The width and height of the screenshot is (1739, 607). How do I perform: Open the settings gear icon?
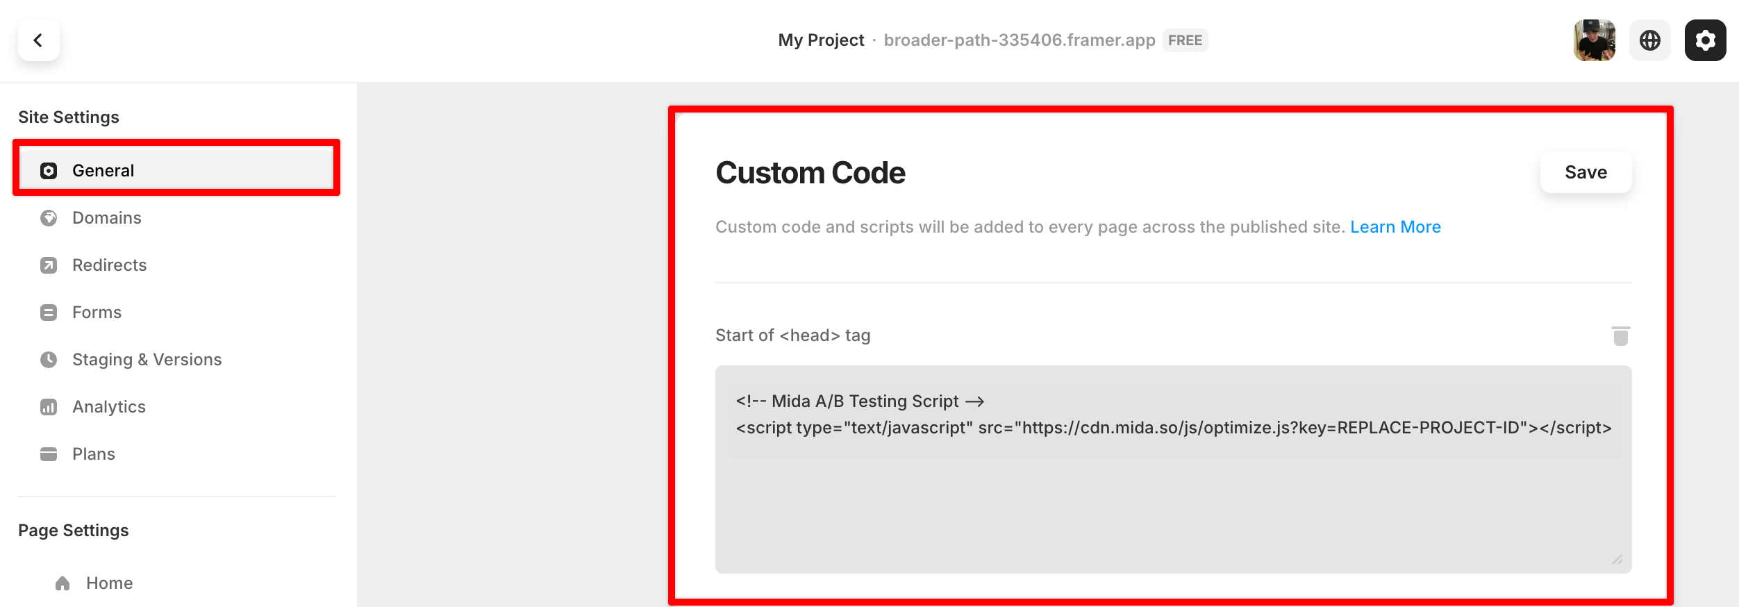(1705, 40)
